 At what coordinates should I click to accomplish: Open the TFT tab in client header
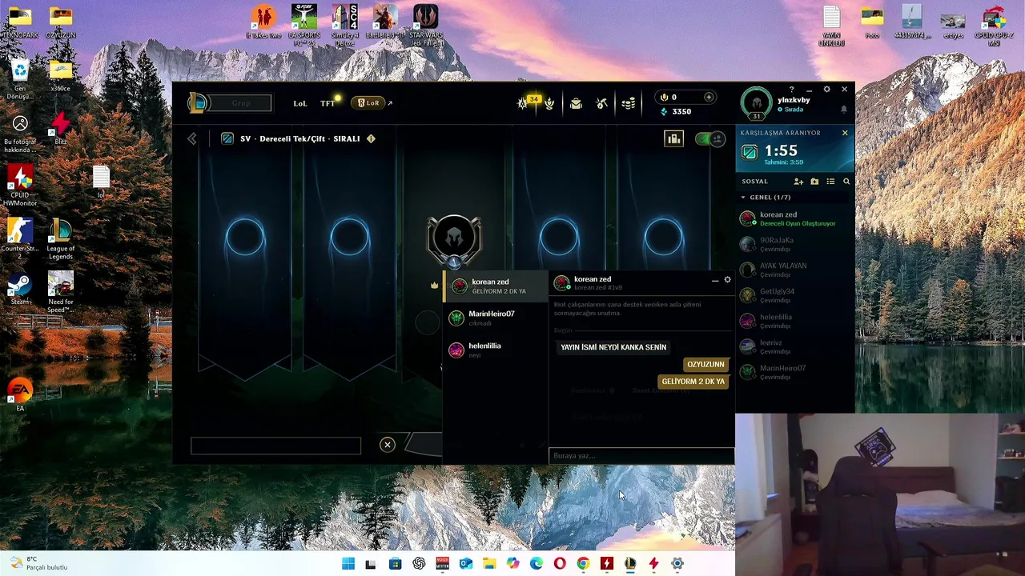[328, 103]
